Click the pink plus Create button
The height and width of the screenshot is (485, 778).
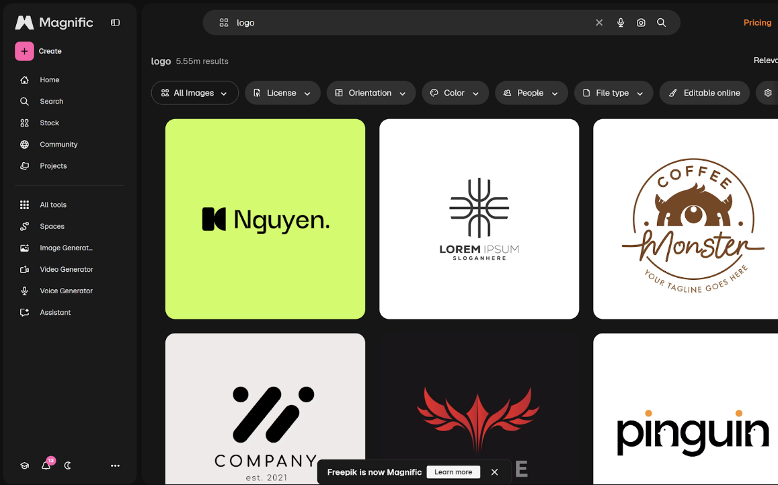24,51
